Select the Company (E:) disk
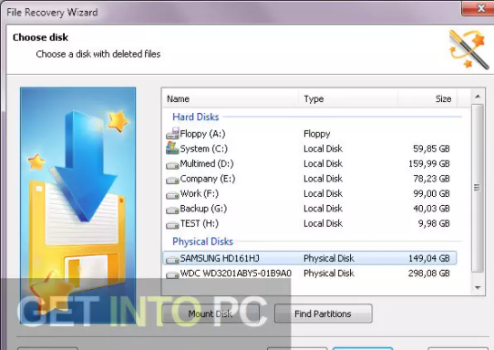Viewport: 494px width, 350px height. click(x=310, y=179)
